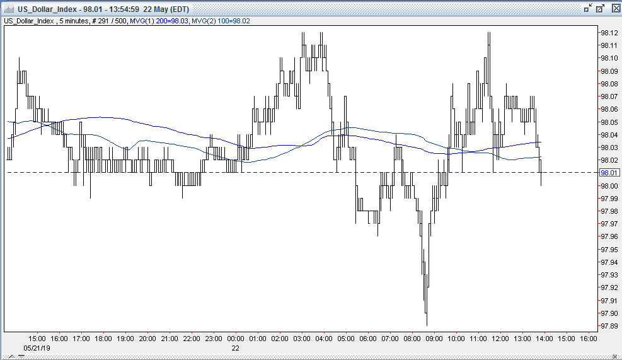622x360 pixels.
Task: Click the 21:00 time axis label
Action: [170, 339]
